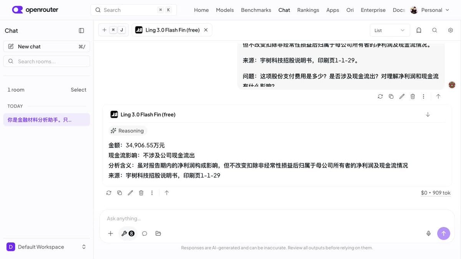The width and height of the screenshot is (461, 259).
Task: Open Ori in top navigation
Action: pyautogui.click(x=350, y=10)
